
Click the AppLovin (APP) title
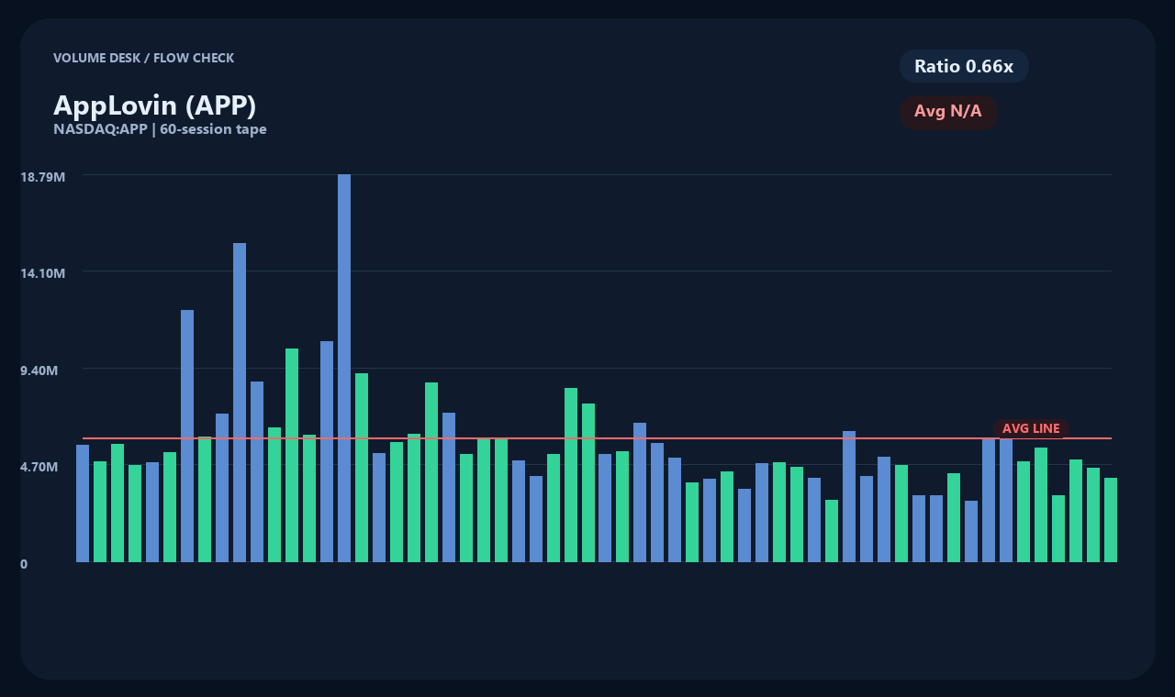click(156, 105)
